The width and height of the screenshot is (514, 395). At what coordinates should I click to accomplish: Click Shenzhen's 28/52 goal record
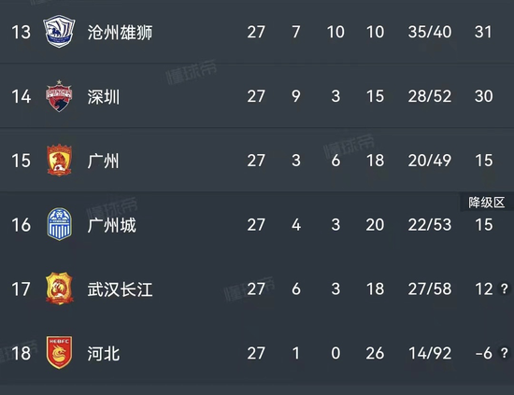(x=430, y=96)
